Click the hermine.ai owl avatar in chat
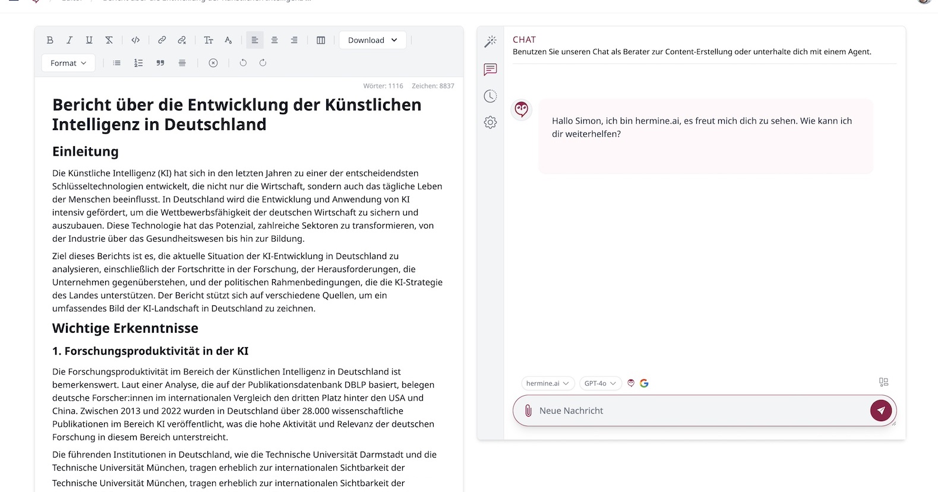This screenshot has height=492, width=938. (522, 109)
